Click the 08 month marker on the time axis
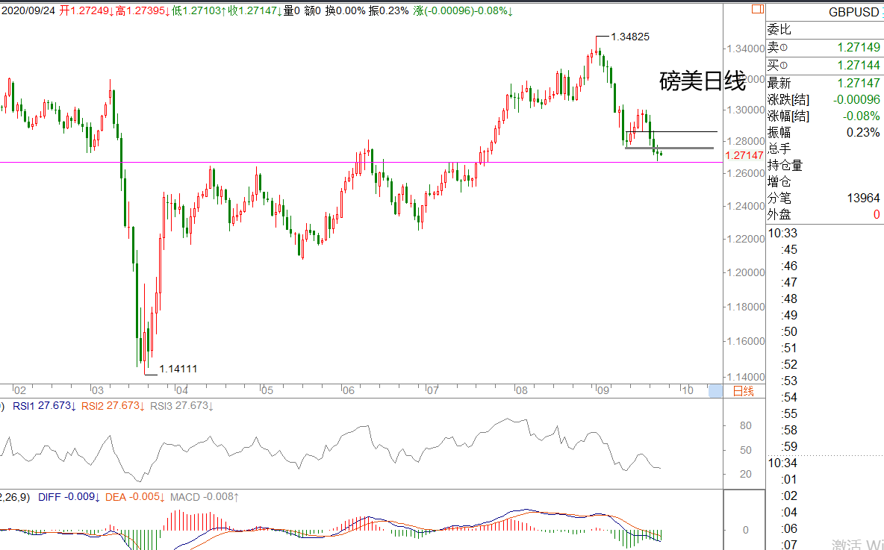 point(521,390)
